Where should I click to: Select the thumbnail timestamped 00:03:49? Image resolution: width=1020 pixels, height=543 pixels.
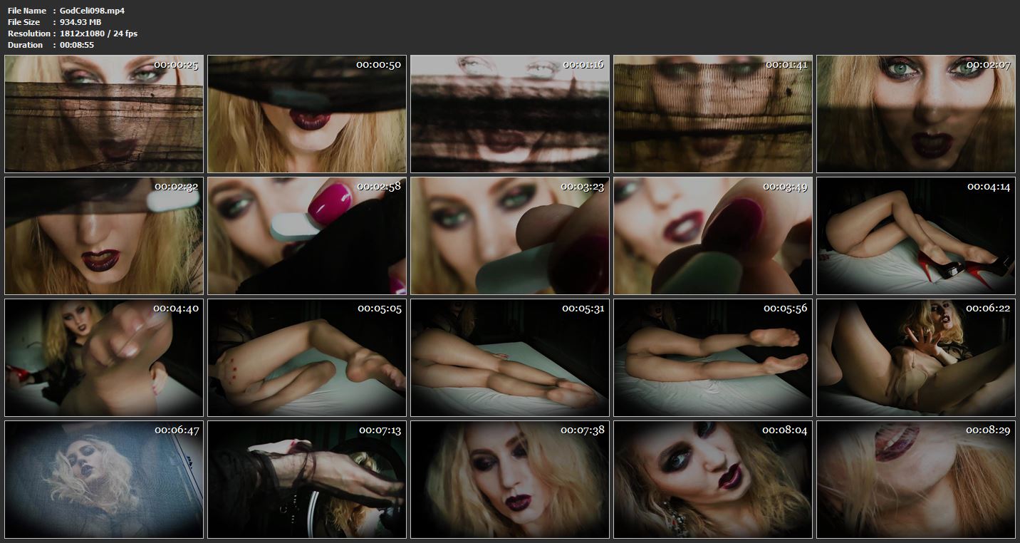coord(713,236)
